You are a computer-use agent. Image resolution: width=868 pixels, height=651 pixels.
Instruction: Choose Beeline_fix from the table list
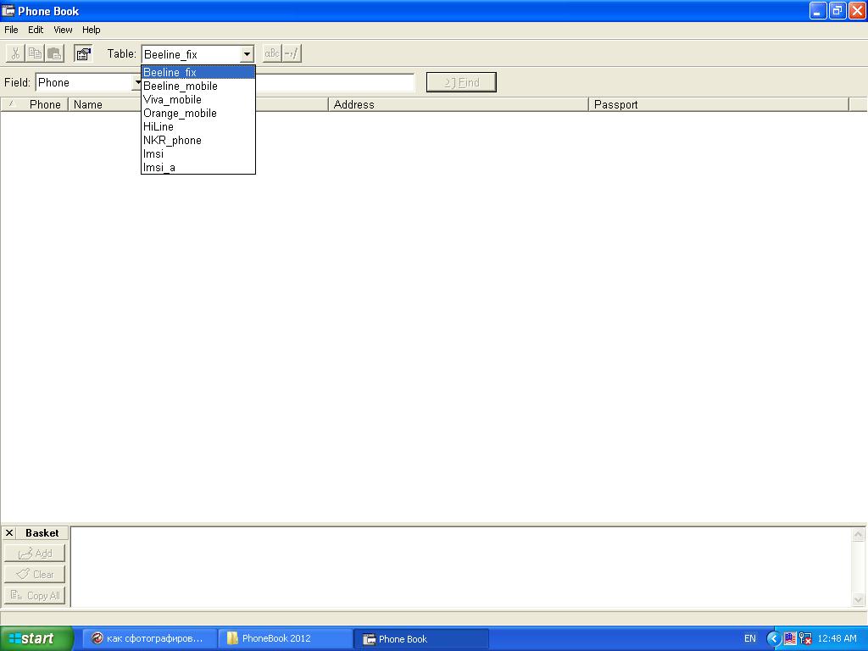(x=198, y=73)
